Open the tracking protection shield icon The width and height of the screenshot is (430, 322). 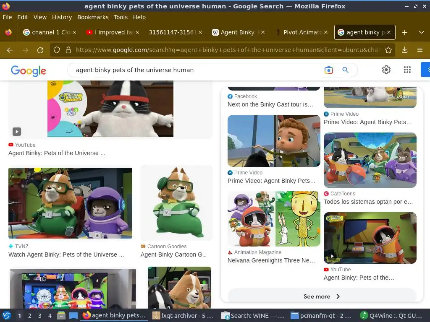tap(57, 50)
